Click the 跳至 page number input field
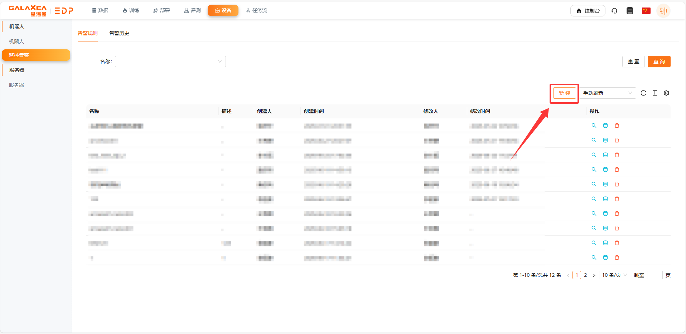 pyautogui.click(x=655, y=275)
